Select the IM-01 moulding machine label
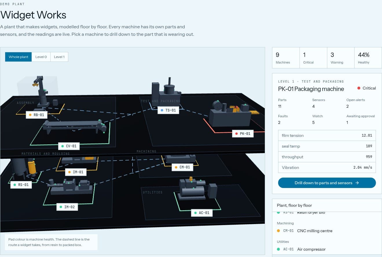The height and width of the screenshot is (257, 382). [76, 172]
